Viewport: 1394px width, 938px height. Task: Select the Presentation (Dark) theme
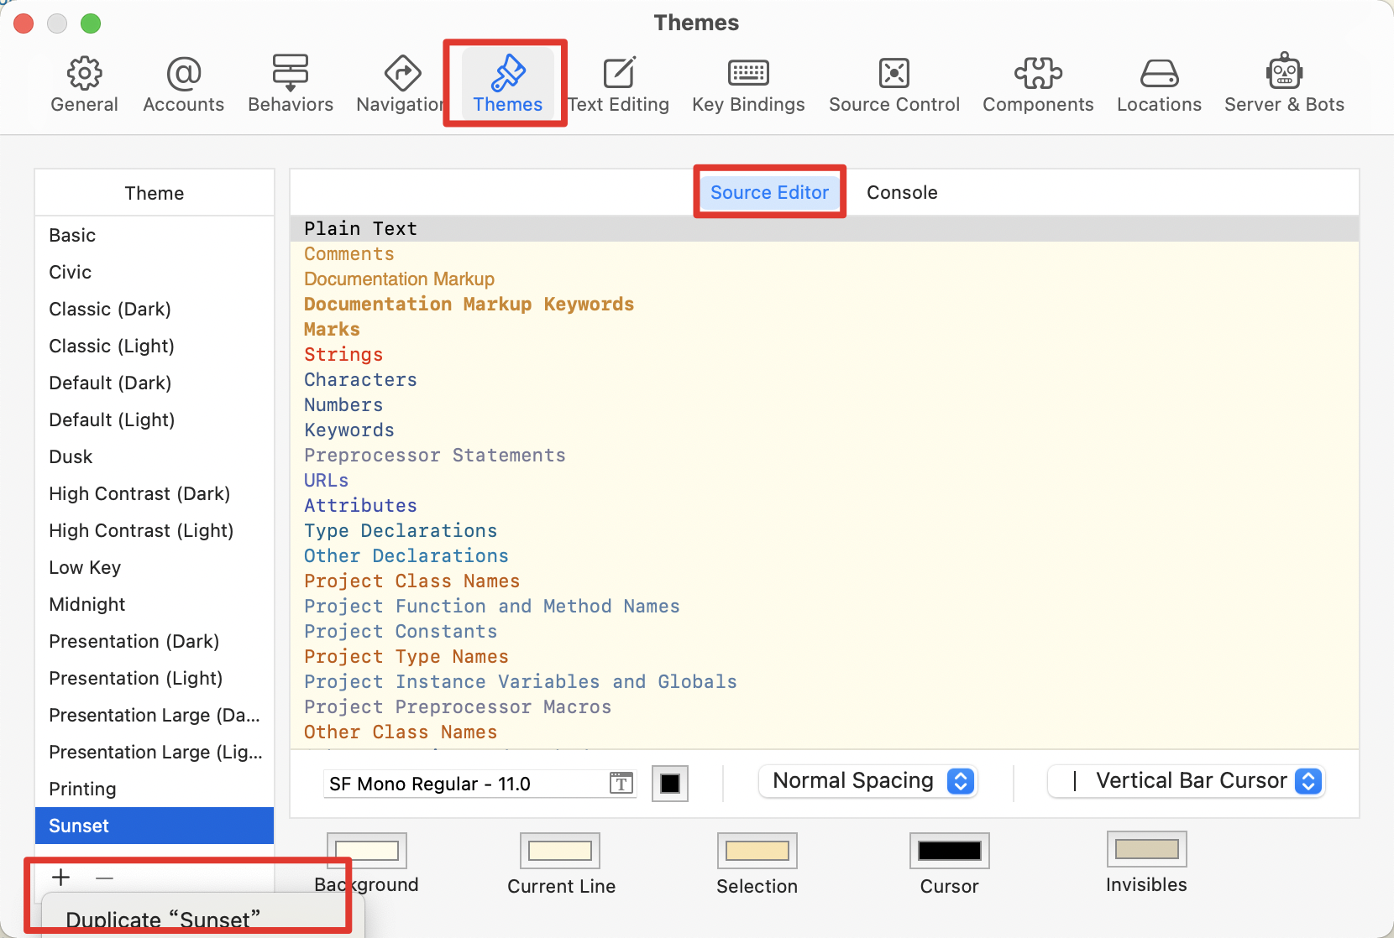155,641
